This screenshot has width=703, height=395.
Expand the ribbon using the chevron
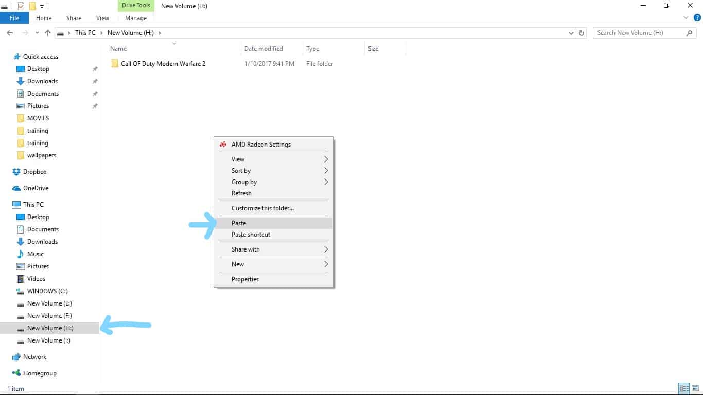686,17
